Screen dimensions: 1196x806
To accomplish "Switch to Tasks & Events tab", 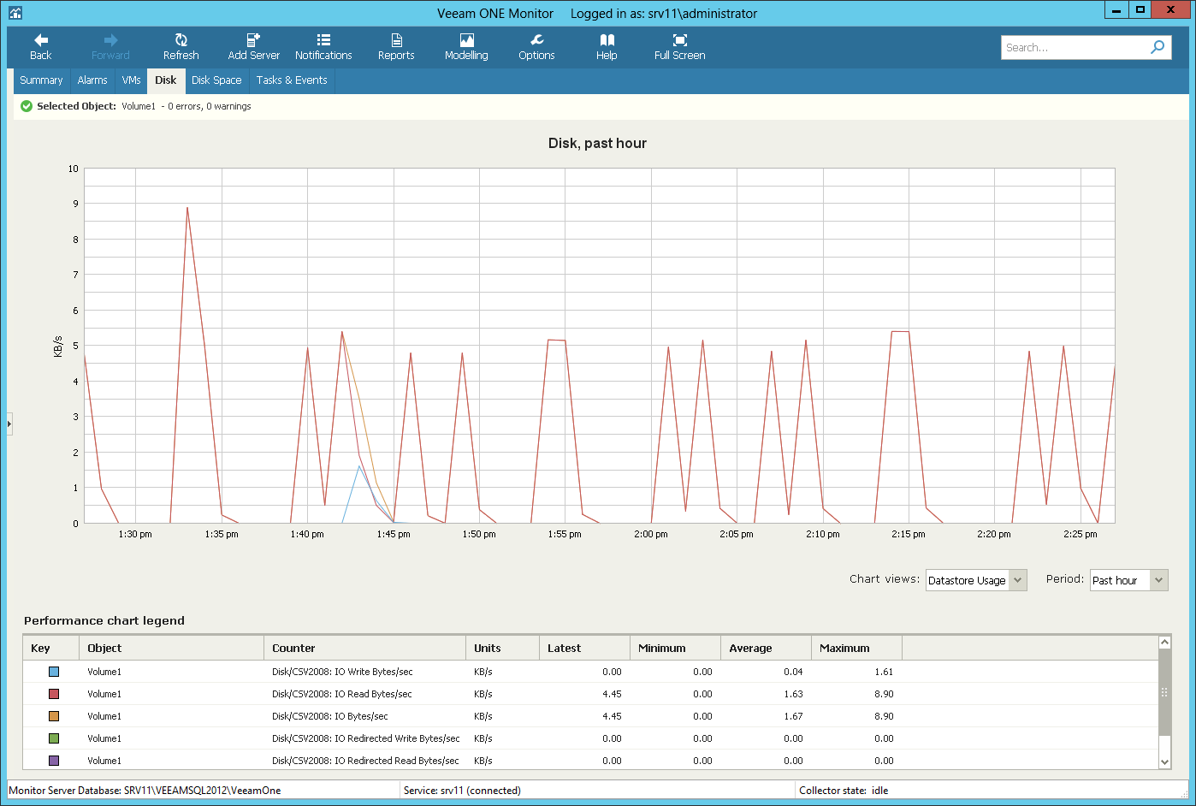I will pyautogui.click(x=292, y=80).
